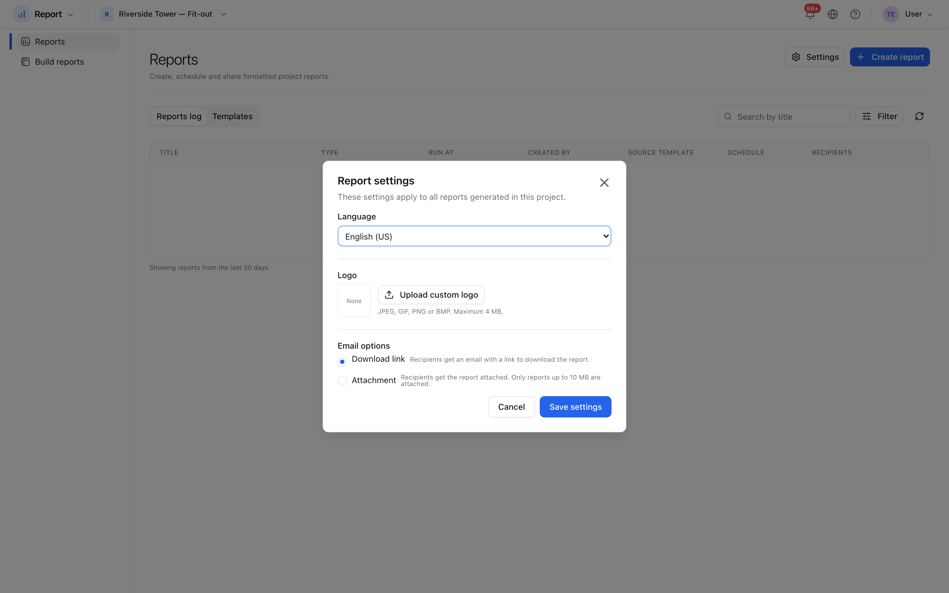
Task: Close the Report settings dialog
Action: (604, 182)
